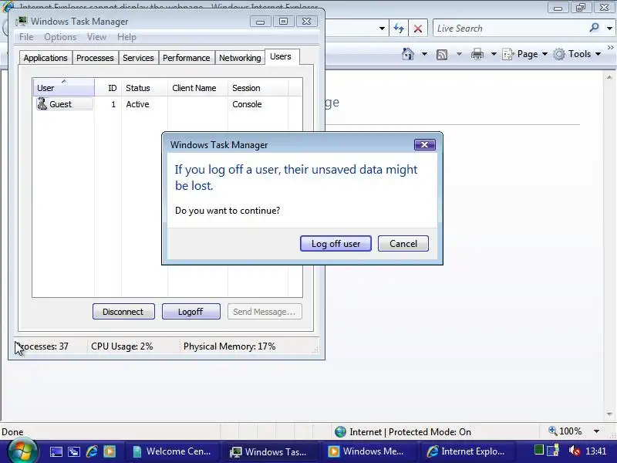Open the search provider options dropdown

(609, 29)
